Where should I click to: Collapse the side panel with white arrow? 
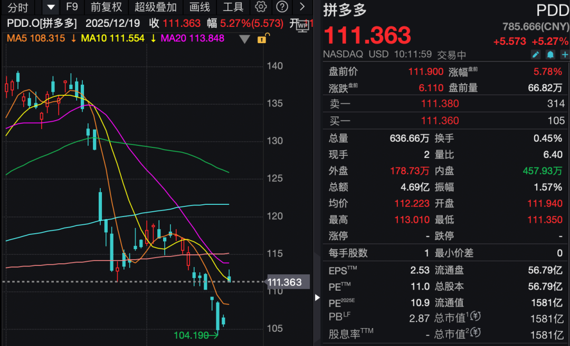coord(317,298)
